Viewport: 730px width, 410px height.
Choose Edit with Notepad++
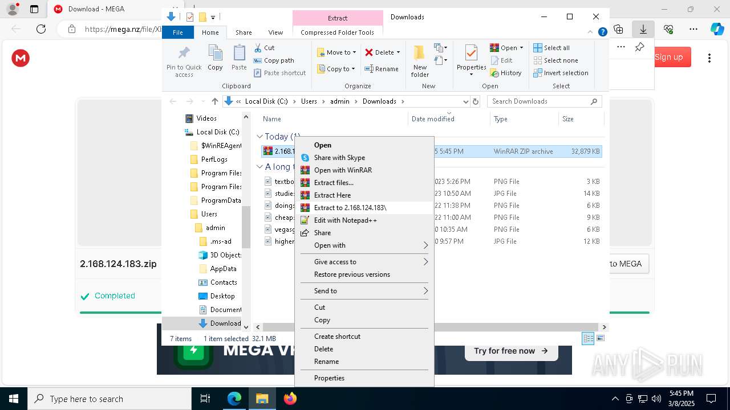point(364,220)
